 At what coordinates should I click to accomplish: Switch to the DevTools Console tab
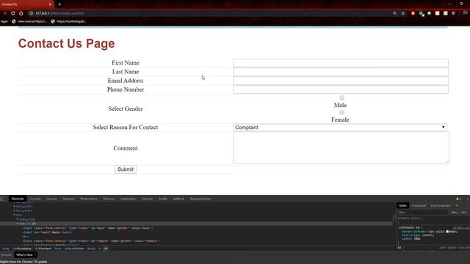(x=35, y=199)
